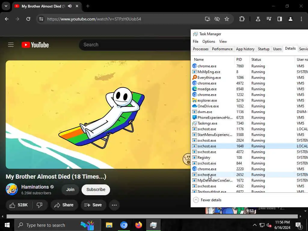Go back to previous page in Chrome
The width and height of the screenshot is (308, 231).
point(7,19)
